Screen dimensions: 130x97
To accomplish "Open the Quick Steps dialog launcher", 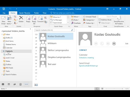I will pos(69,26).
